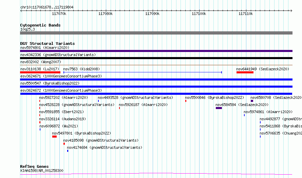The width and height of the screenshot is (302, 178).
Task: Click the chr10:117061678..117119804 coordinates text
Action: 47,7
